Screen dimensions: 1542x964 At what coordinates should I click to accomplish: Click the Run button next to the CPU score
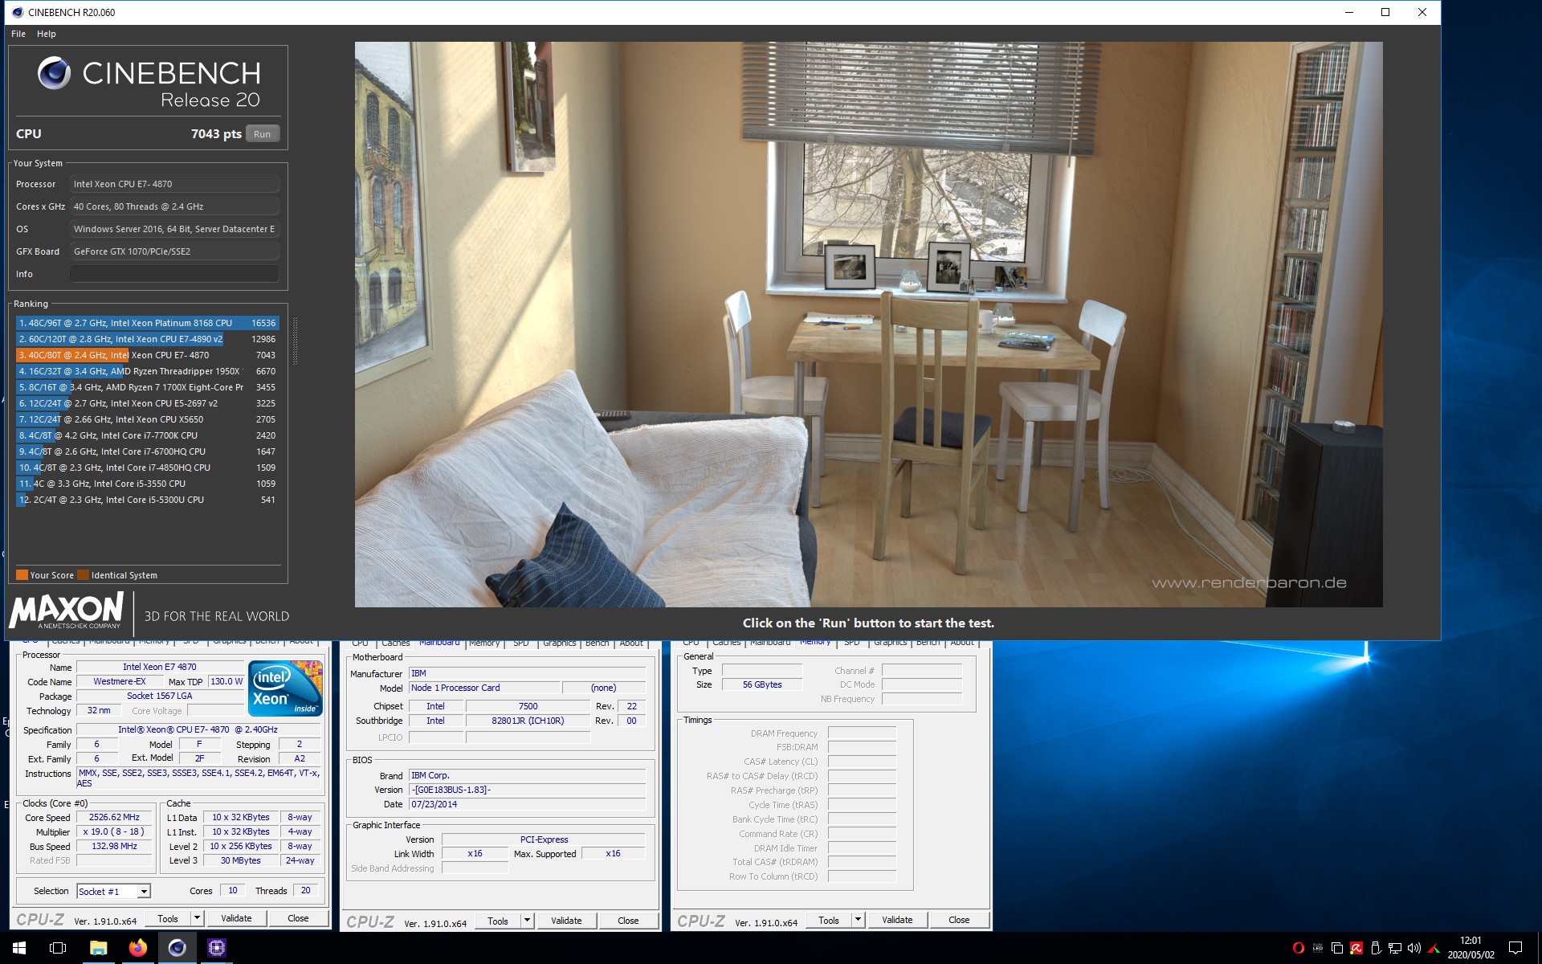pos(263,134)
